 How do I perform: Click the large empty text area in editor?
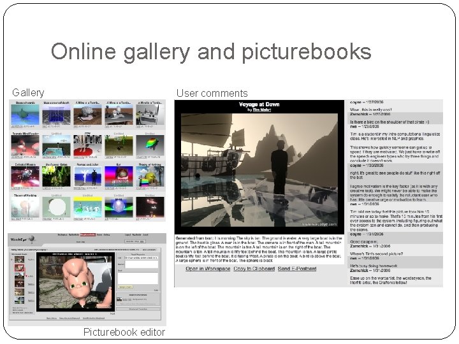138,278
